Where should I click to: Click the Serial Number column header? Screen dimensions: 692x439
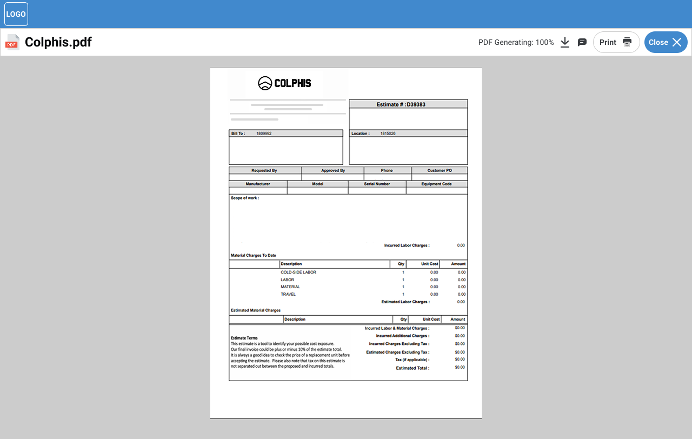(x=377, y=184)
